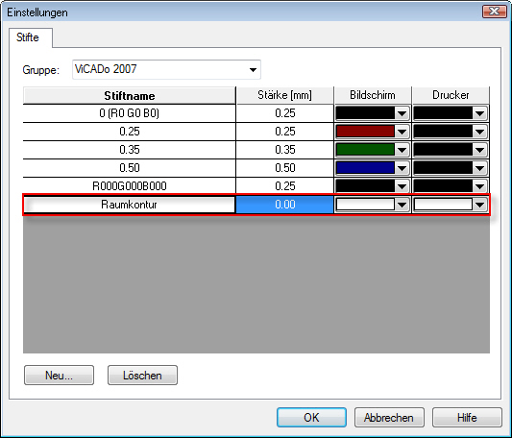Screen dimensions: 512x438
Task: Click the Raumkontur pen name field
Action: pyautogui.click(x=130, y=205)
